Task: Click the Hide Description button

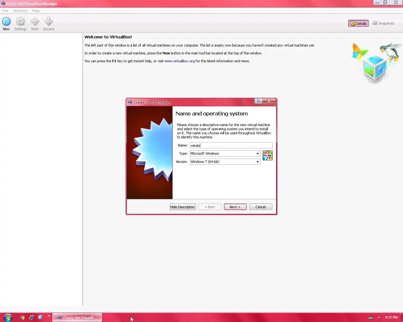Action: (183, 207)
